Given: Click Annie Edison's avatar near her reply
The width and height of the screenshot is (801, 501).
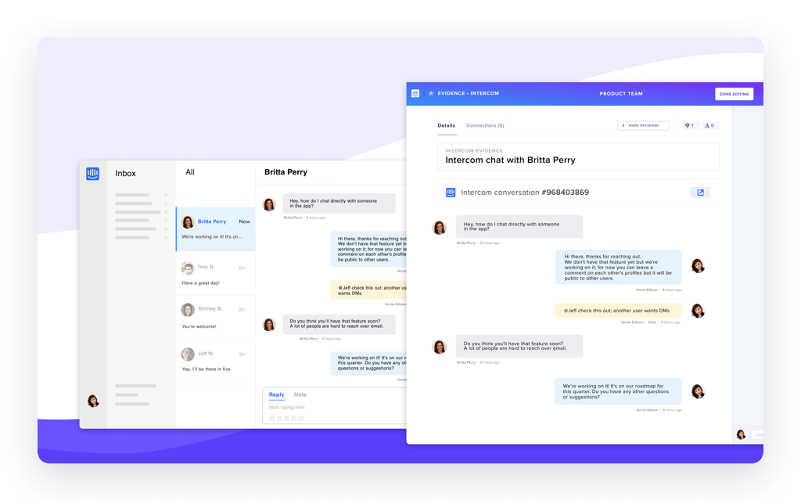Looking at the screenshot, I should (x=699, y=267).
